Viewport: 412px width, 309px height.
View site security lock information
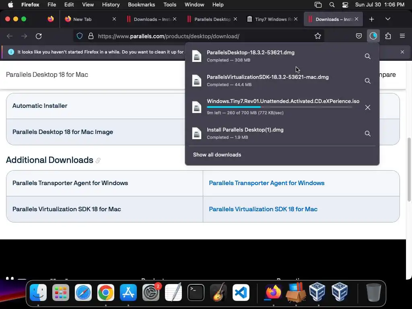(x=91, y=36)
